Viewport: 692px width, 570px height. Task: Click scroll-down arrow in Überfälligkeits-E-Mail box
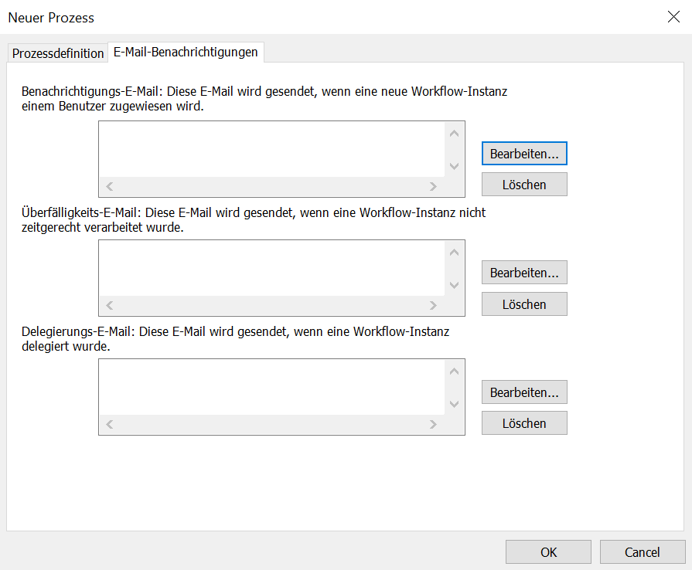click(454, 285)
